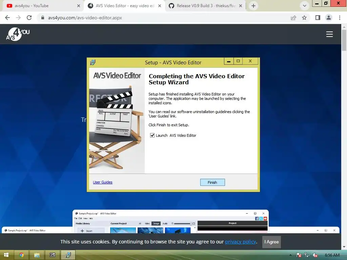The width and height of the screenshot is (347, 260).
Task: Click the AVS4YOU site logo
Action: pyautogui.click(x=18, y=34)
